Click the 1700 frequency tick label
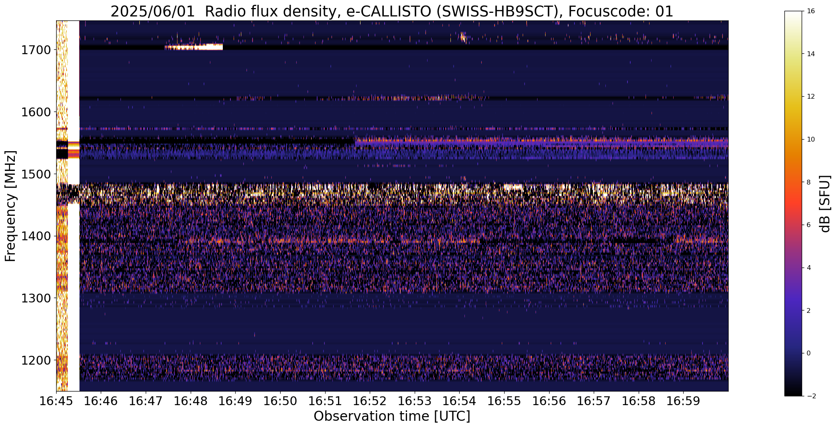 click(x=36, y=50)
